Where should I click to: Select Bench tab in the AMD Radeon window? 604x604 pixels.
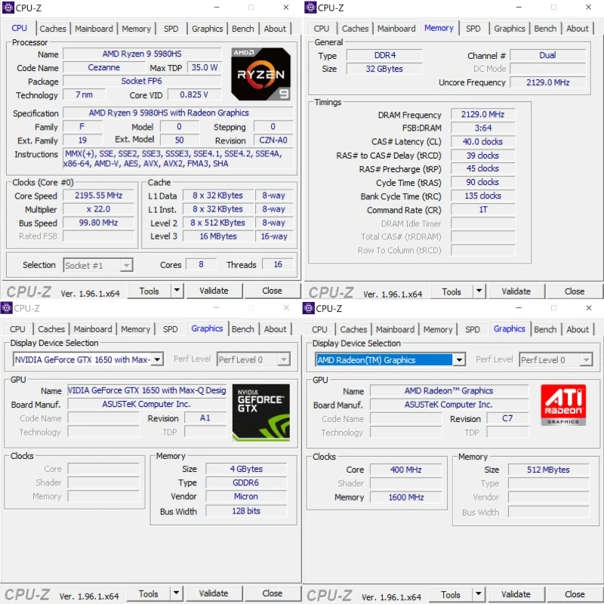545,329
